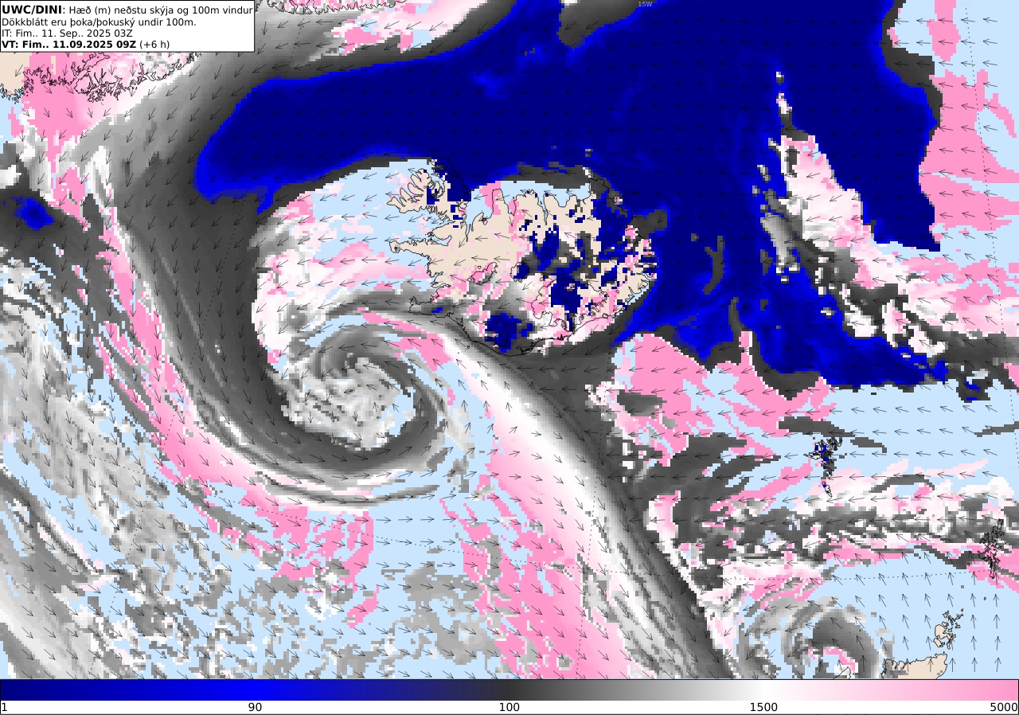The image size is (1019, 715).
Task: Click the Scotland coastline at the map's corner
Action: [x=916, y=666]
